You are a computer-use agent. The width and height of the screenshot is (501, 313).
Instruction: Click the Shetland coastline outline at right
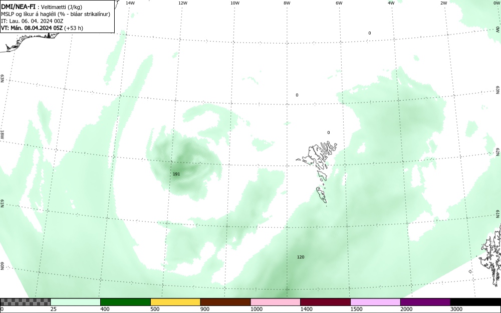[492, 255]
